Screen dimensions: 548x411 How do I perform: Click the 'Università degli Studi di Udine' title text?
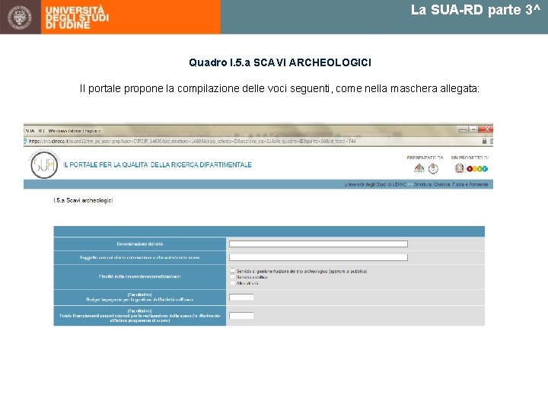[x=77, y=18]
